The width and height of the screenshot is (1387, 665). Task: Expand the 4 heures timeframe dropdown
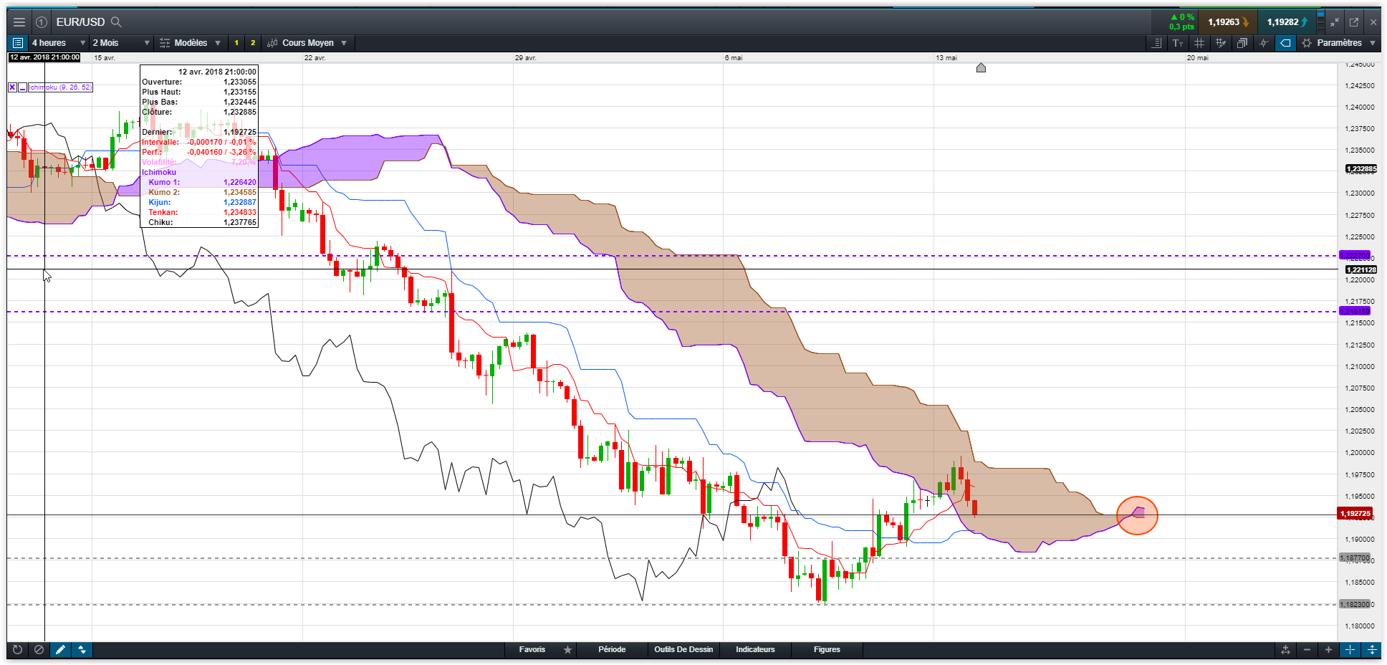(x=59, y=43)
